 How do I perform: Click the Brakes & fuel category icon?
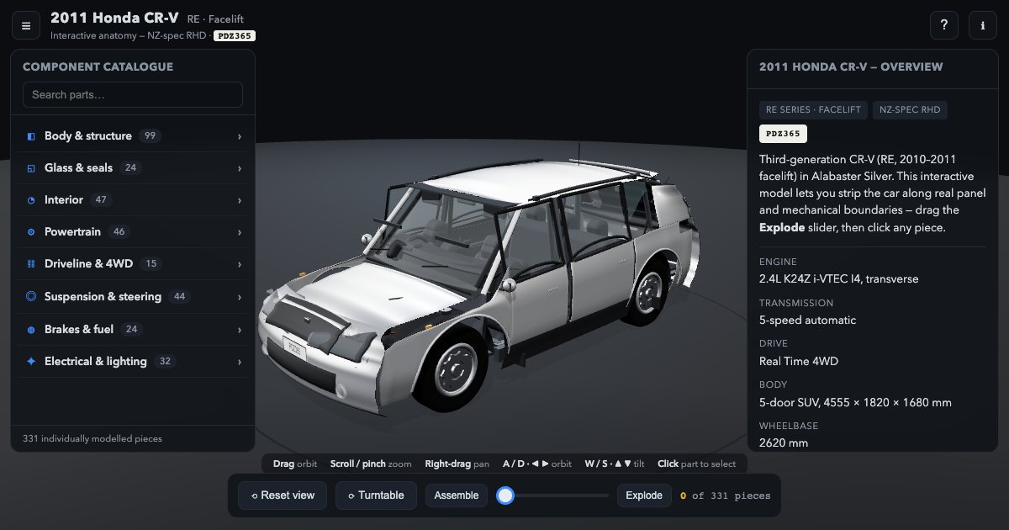click(x=31, y=329)
